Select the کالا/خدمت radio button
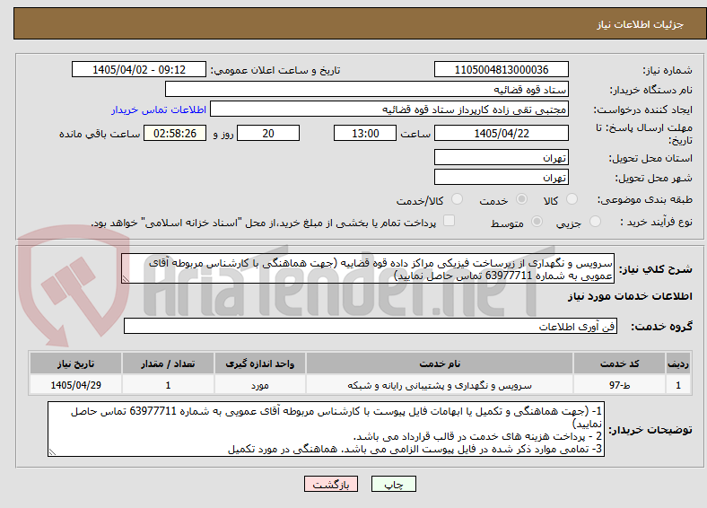This screenshot has height=508, width=707. [457, 199]
